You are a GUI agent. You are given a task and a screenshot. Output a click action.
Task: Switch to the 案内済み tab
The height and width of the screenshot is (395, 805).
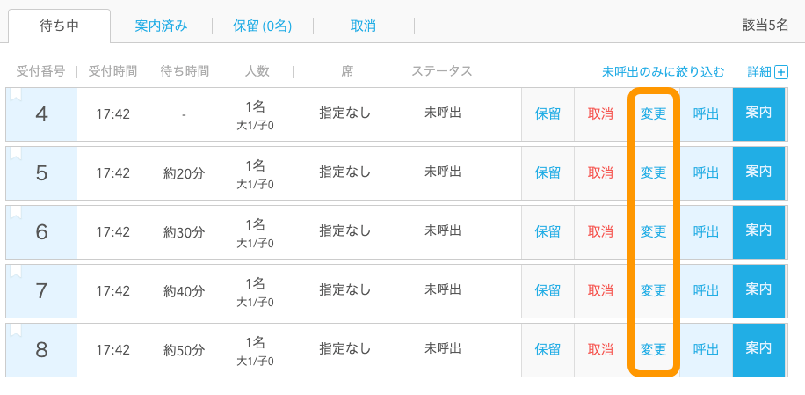click(x=161, y=26)
